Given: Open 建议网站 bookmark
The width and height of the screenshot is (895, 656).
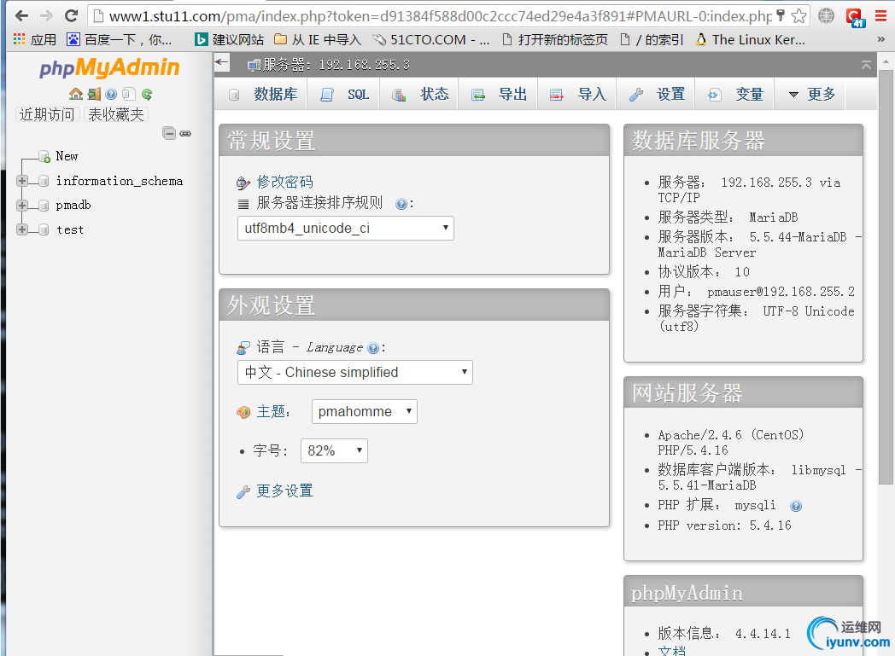Looking at the screenshot, I should (229, 39).
